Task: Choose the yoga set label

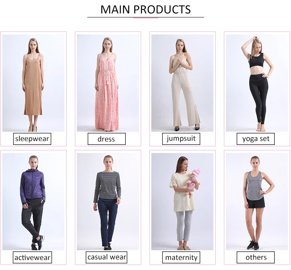Action: coord(256,139)
